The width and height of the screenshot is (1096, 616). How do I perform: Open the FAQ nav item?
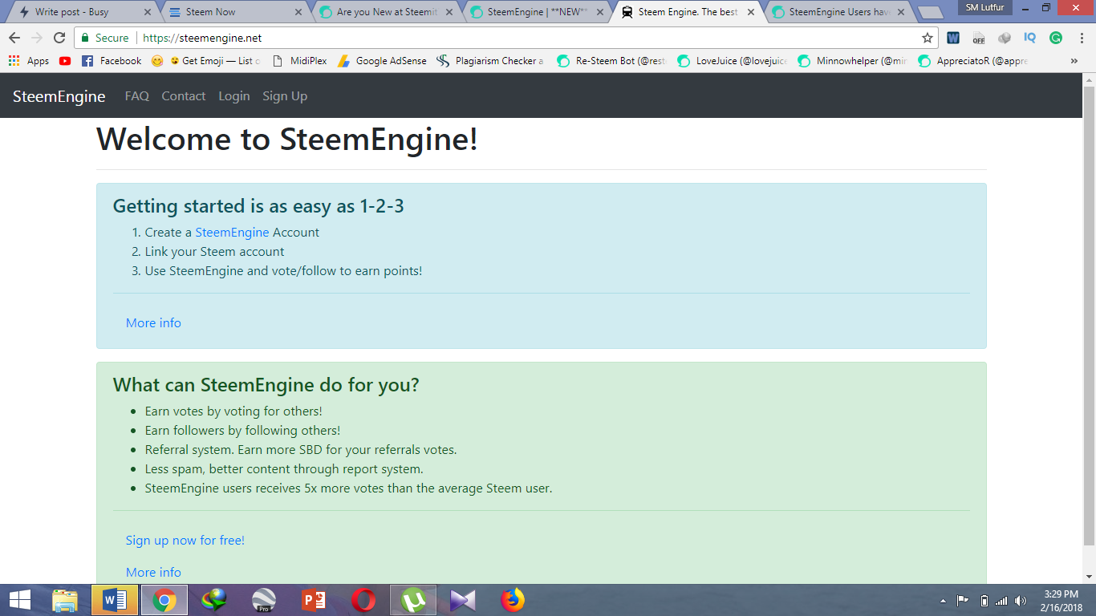click(137, 96)
